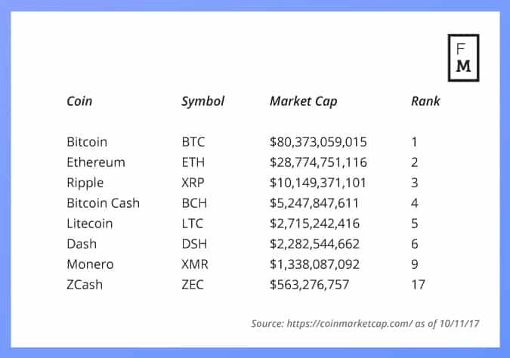This screenshot has height=358, width=510.
Task: Click the Coin column header
Action: tap(80, 101)
